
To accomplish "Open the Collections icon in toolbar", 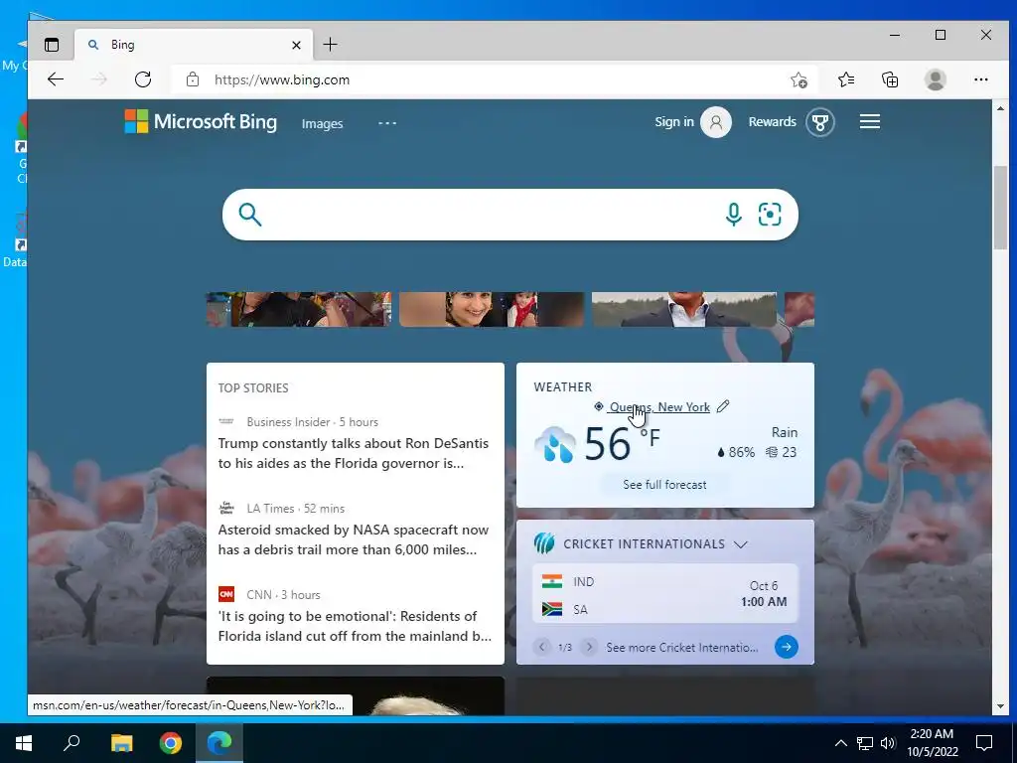I will (x=890, y=79).
